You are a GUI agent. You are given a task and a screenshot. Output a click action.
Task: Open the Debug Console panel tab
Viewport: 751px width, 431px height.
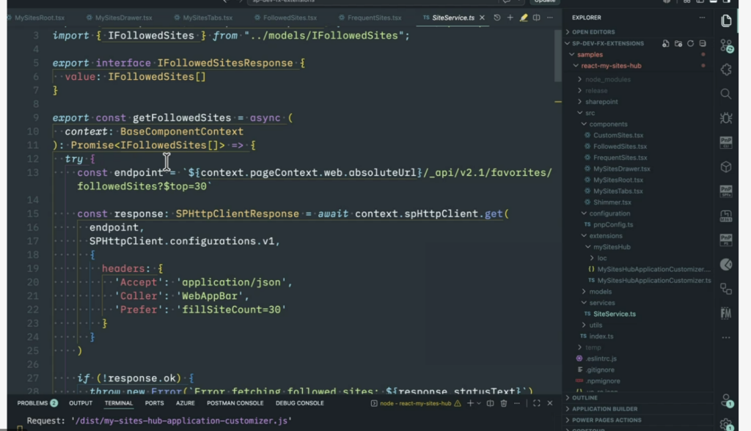300,403
